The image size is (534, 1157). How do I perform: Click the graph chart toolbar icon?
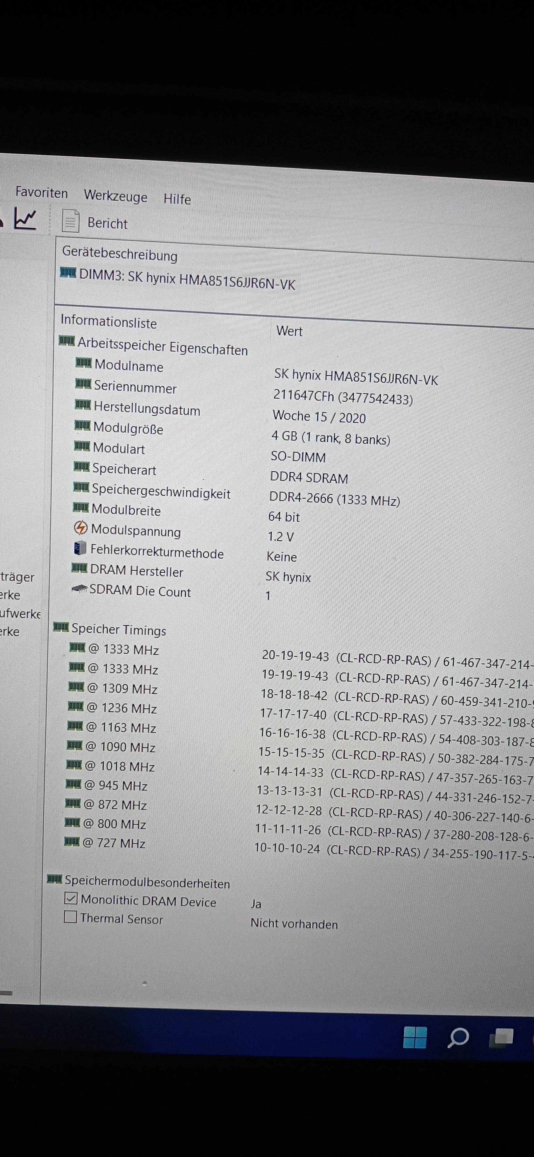pyautogui.click(x=25, y=218)
